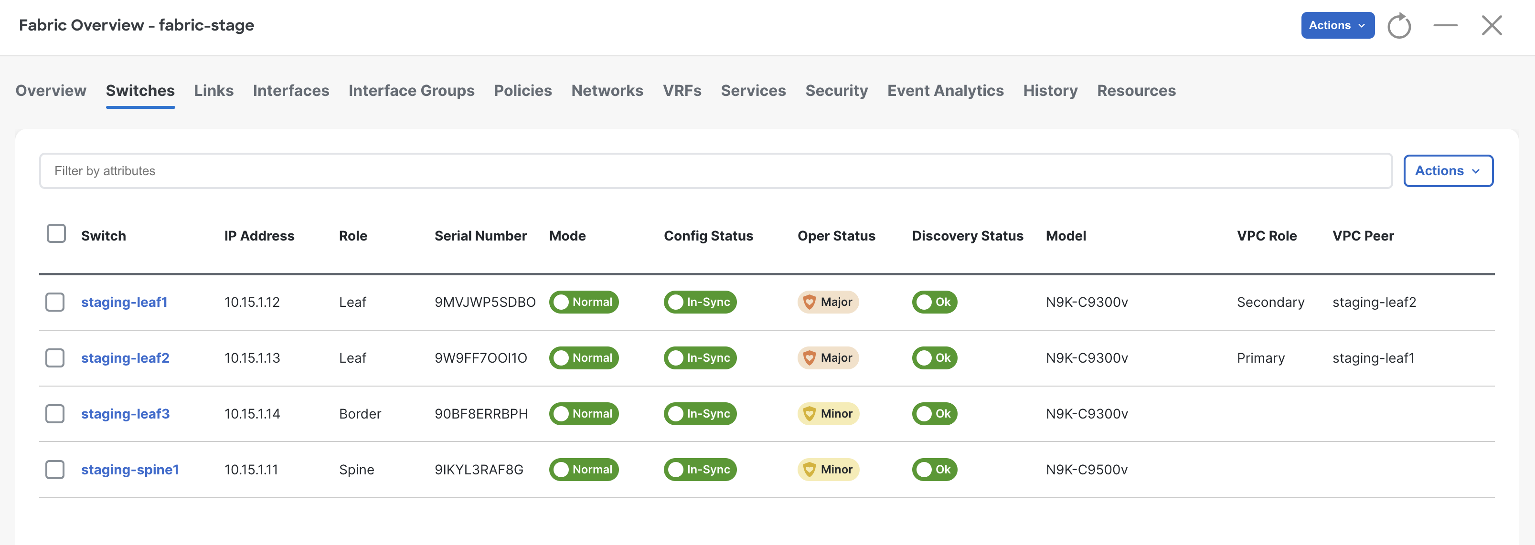Go to the Interfaces tab
1535x545 pixels.
291,91
